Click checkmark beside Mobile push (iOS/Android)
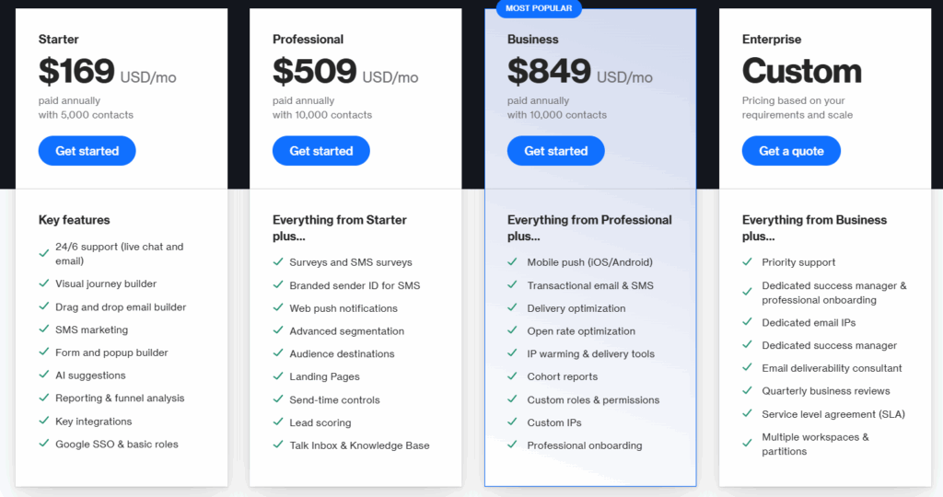Viewport: 943px width, 497px height. pos(513,262)
